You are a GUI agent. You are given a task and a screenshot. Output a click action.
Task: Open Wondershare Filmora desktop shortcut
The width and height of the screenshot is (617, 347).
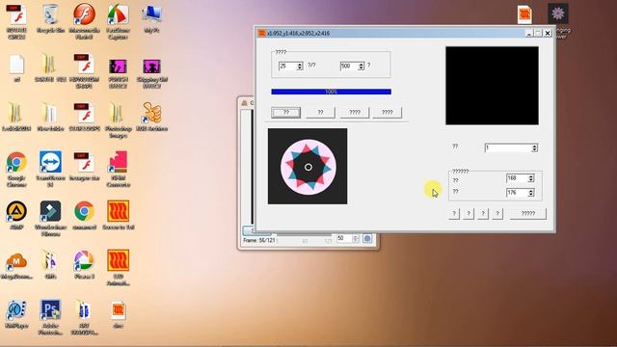50,212
